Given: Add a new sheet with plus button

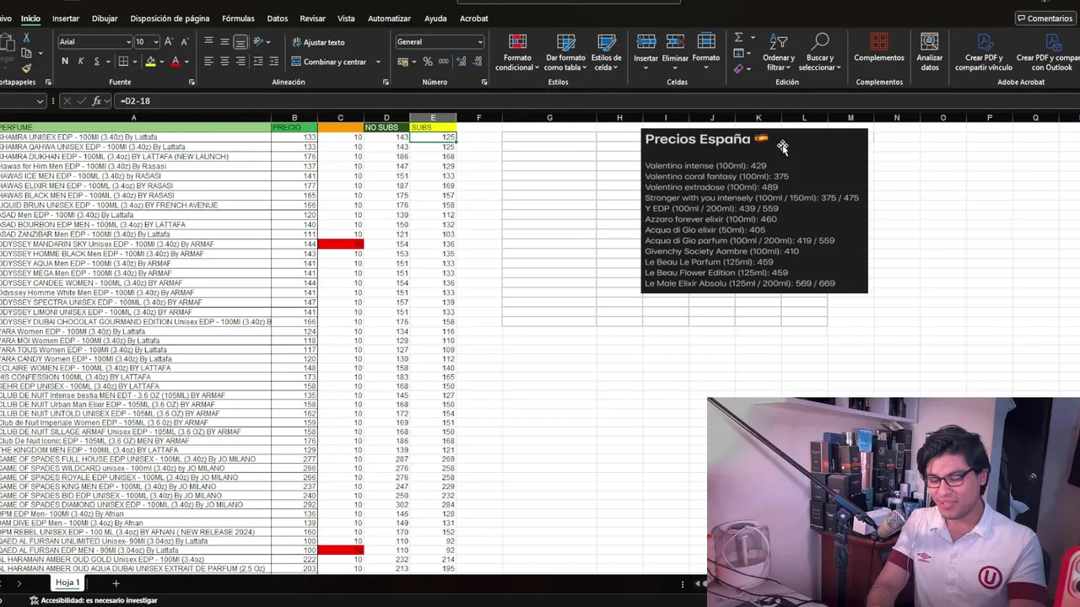Looking at the screenshot, I should (116, 583).
